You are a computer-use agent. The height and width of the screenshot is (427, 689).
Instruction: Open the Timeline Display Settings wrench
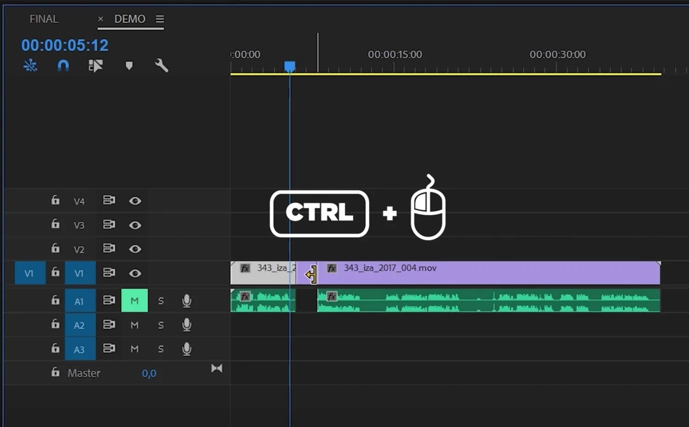(162, 66)
